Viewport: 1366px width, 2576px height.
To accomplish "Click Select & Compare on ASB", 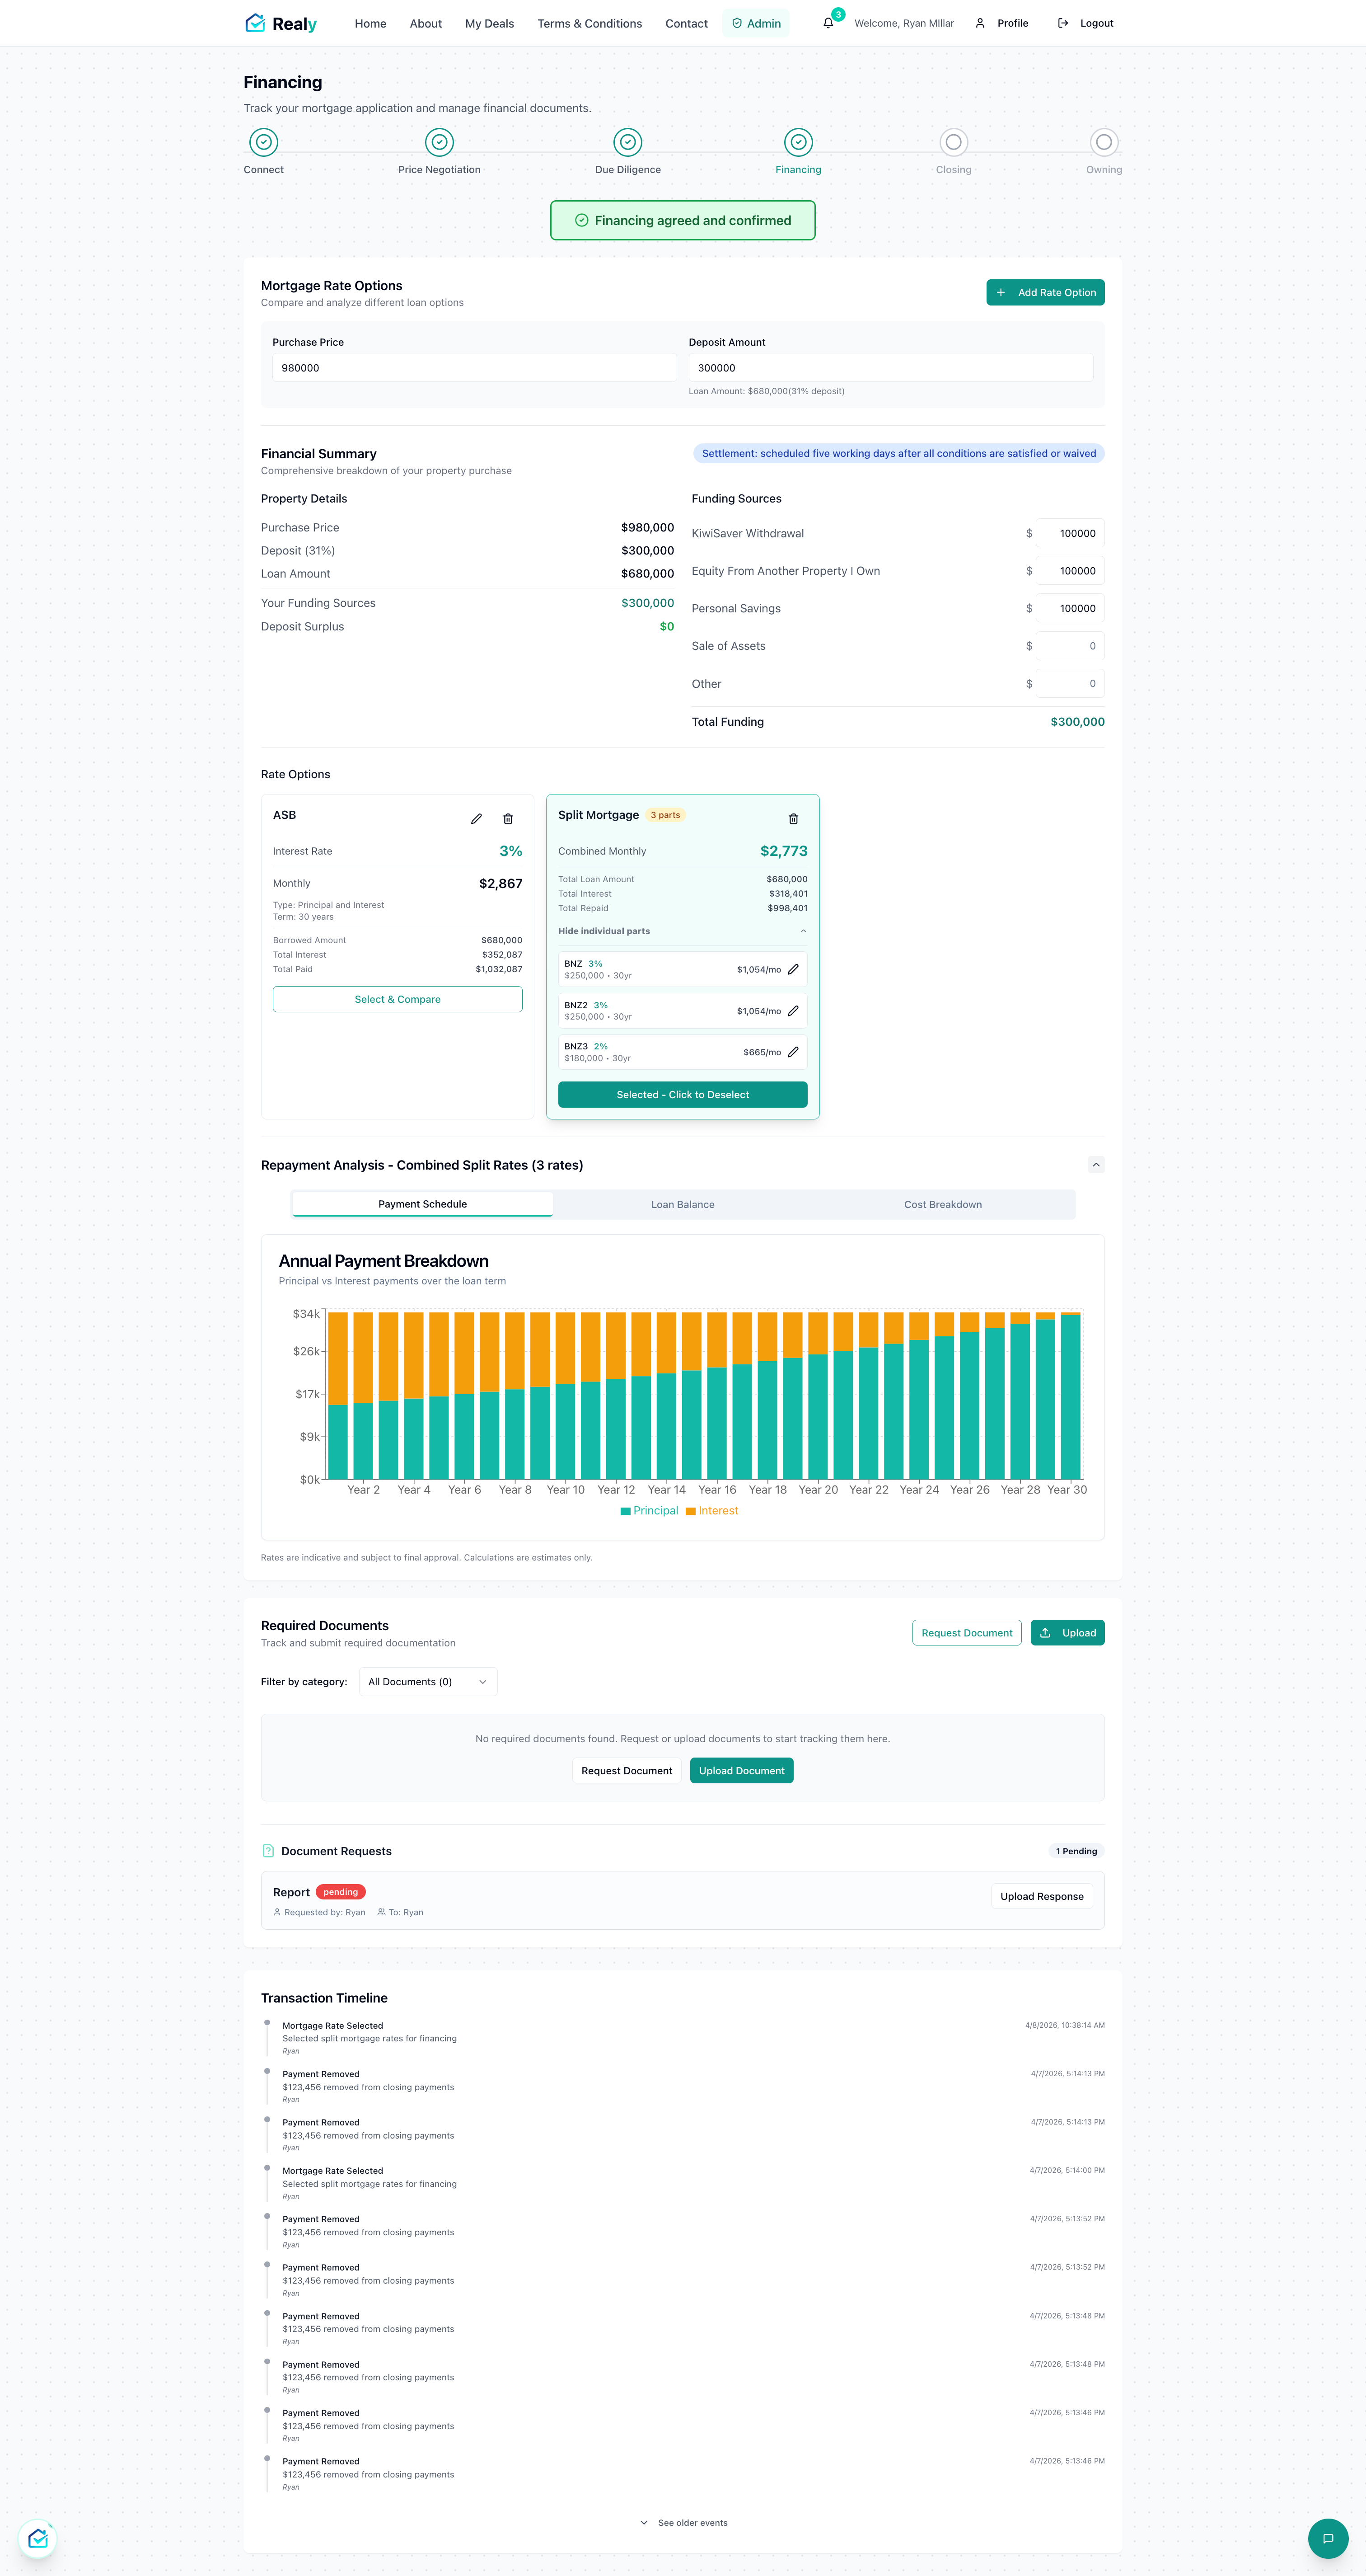I will pyautogui.click(x=398, y=999).
